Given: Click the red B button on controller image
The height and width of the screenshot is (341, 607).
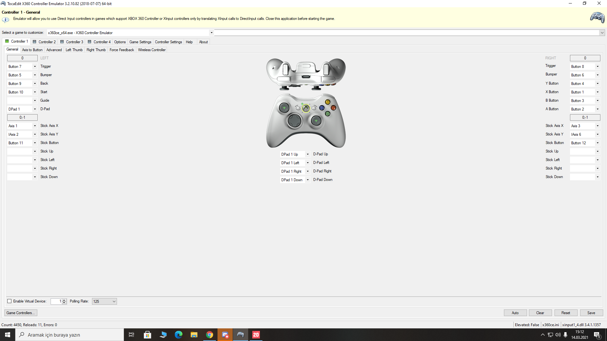Looking at the screenshot, I should coord(333,108).
